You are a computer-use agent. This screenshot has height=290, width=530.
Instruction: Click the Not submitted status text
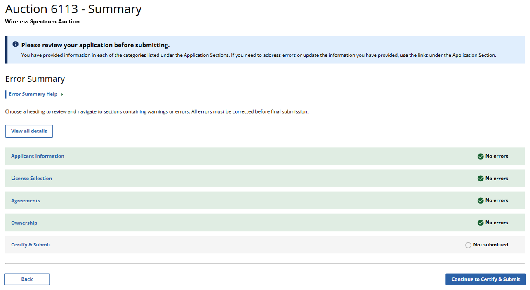click(490, 245)
